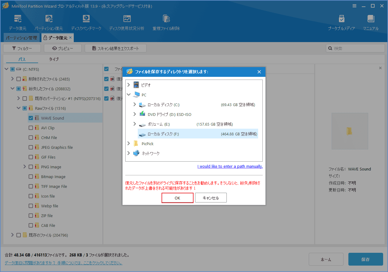Expand the PNG Image node
This screenshot has width=388, height=272.
click(x=25, y=167)
